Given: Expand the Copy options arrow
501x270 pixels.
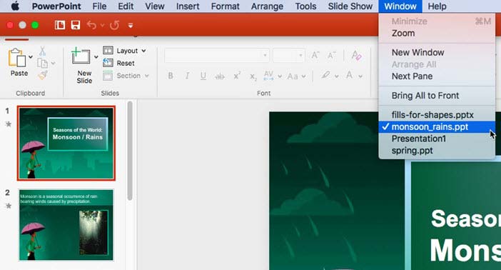Looking at the screenshot, I should [53, 64].
